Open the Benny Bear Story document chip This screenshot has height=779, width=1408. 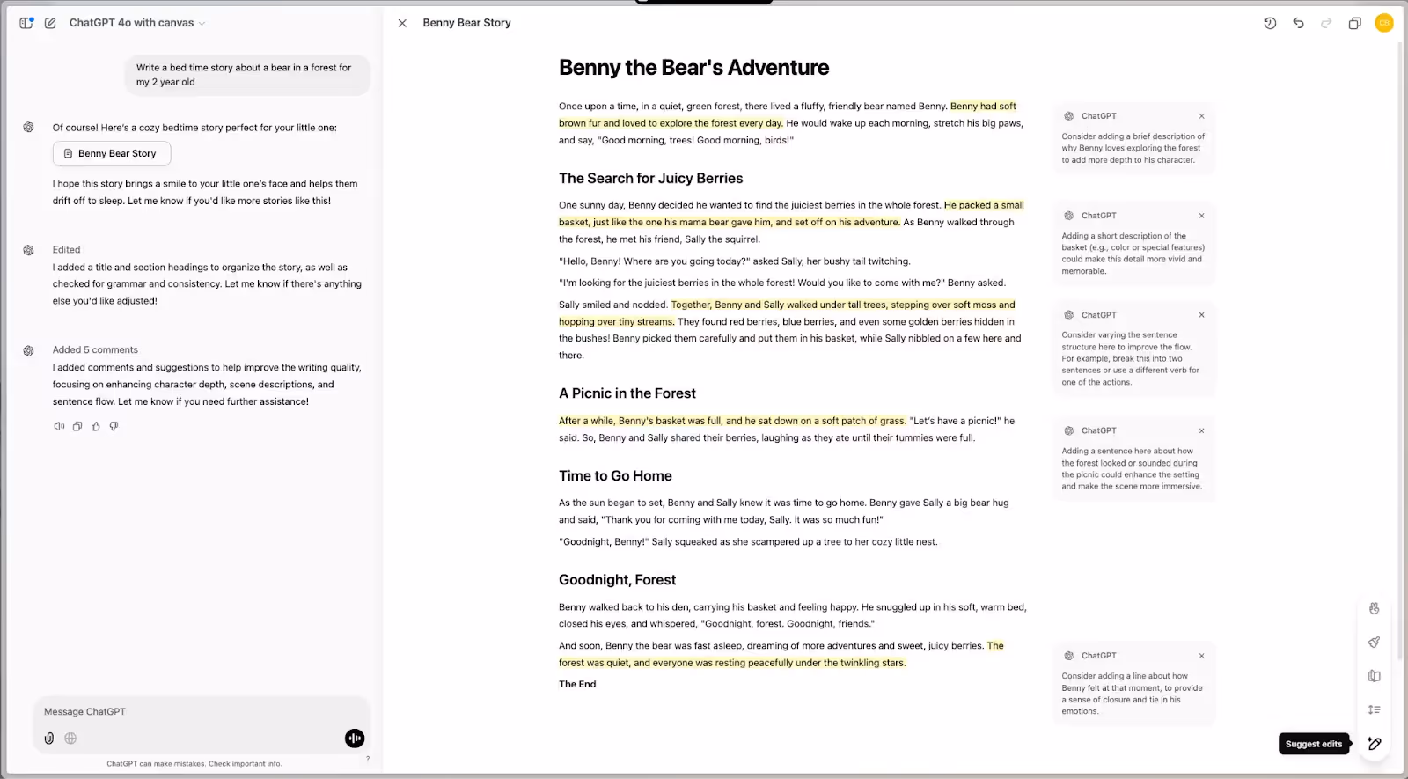click(x=112, y=153)
